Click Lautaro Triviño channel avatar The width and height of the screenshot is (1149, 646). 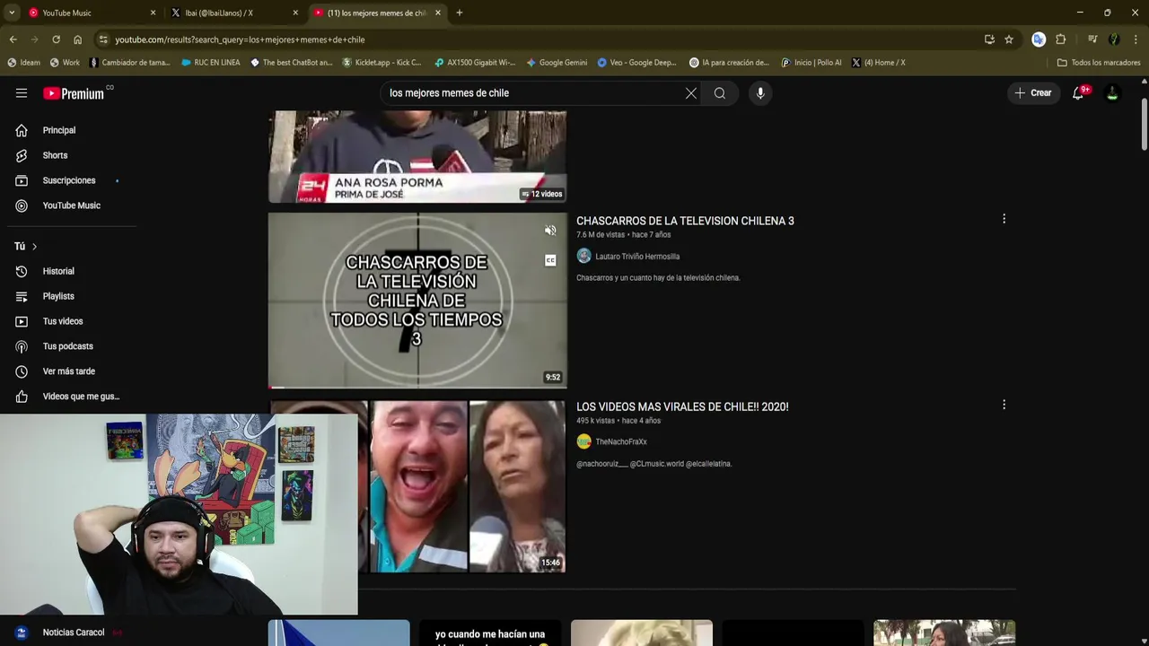coord(583,257)
